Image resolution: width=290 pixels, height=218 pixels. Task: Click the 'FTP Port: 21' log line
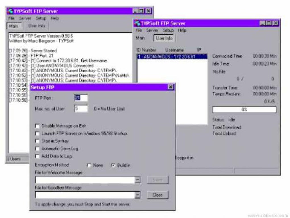31,56
